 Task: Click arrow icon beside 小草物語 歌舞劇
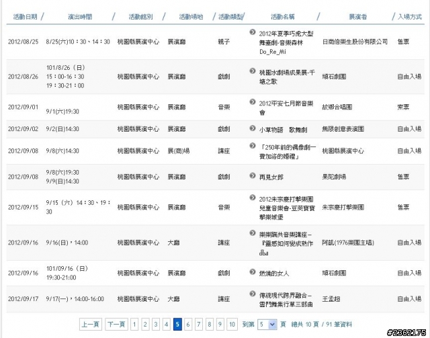pos(253,128)
